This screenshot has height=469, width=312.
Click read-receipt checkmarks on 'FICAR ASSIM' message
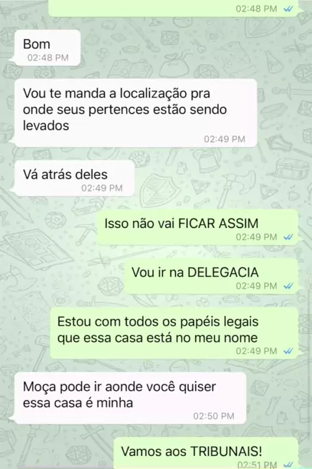pos(288,237)
